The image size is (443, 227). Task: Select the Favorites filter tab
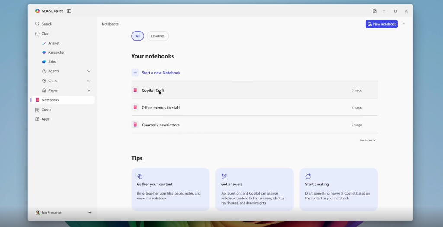point(157,36)
